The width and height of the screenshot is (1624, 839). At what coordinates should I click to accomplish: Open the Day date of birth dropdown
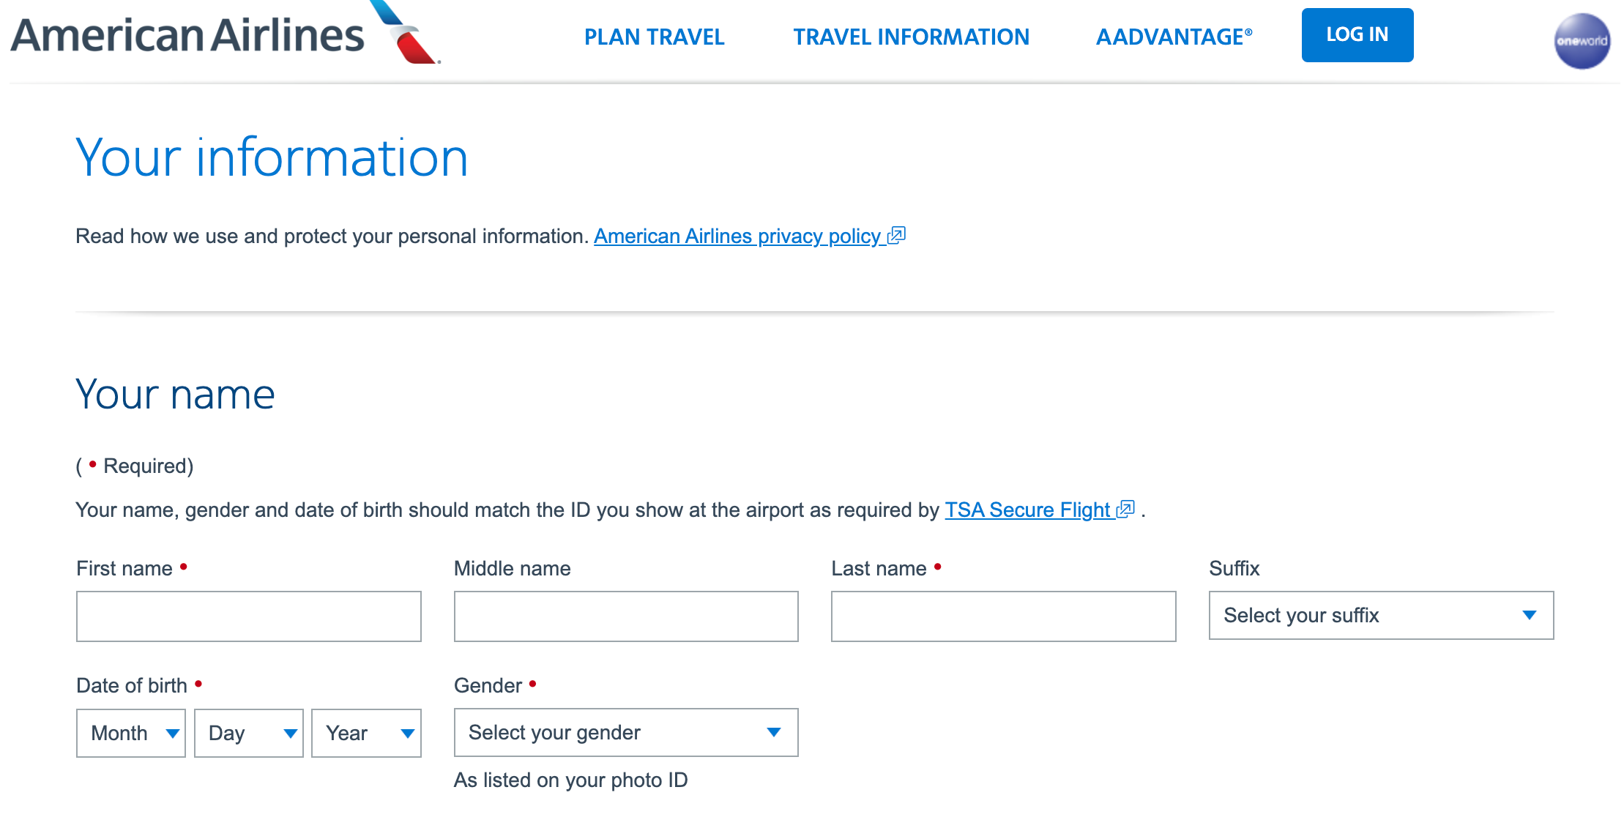point(248,733)
